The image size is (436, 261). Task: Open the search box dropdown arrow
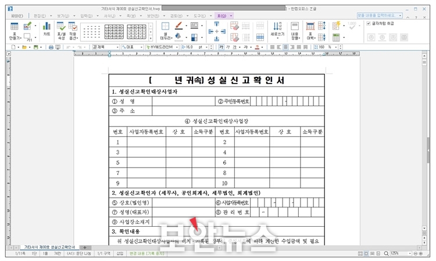click(x=400, y=16)
